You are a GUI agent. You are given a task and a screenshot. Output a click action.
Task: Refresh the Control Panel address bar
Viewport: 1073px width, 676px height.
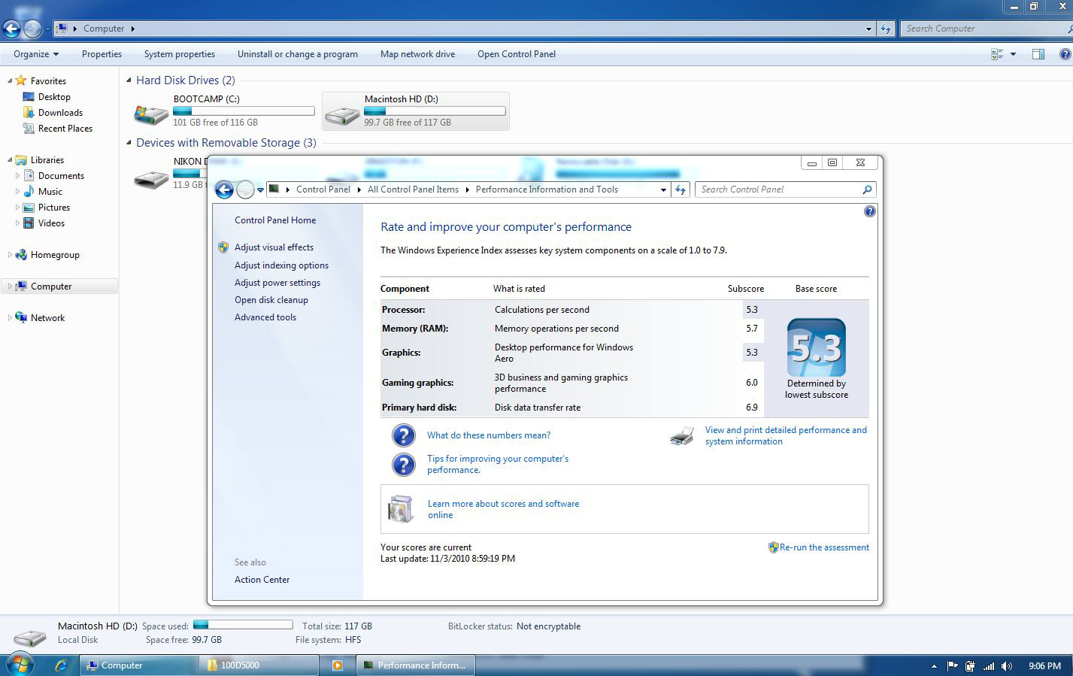(680, 189)
